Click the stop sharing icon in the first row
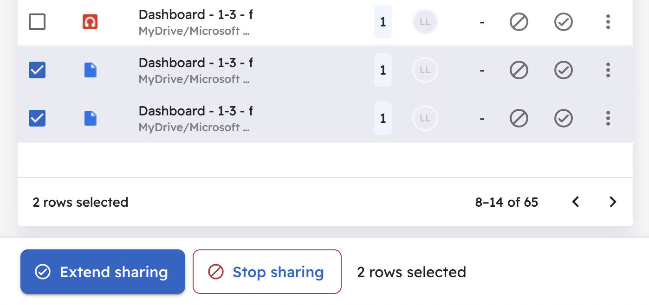 pos(519,22)
